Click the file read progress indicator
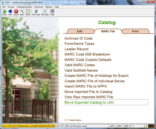This screenshot has width=156, height=129. [55, 126]
